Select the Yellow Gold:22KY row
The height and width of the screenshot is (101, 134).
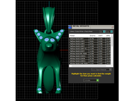[90, 51]
